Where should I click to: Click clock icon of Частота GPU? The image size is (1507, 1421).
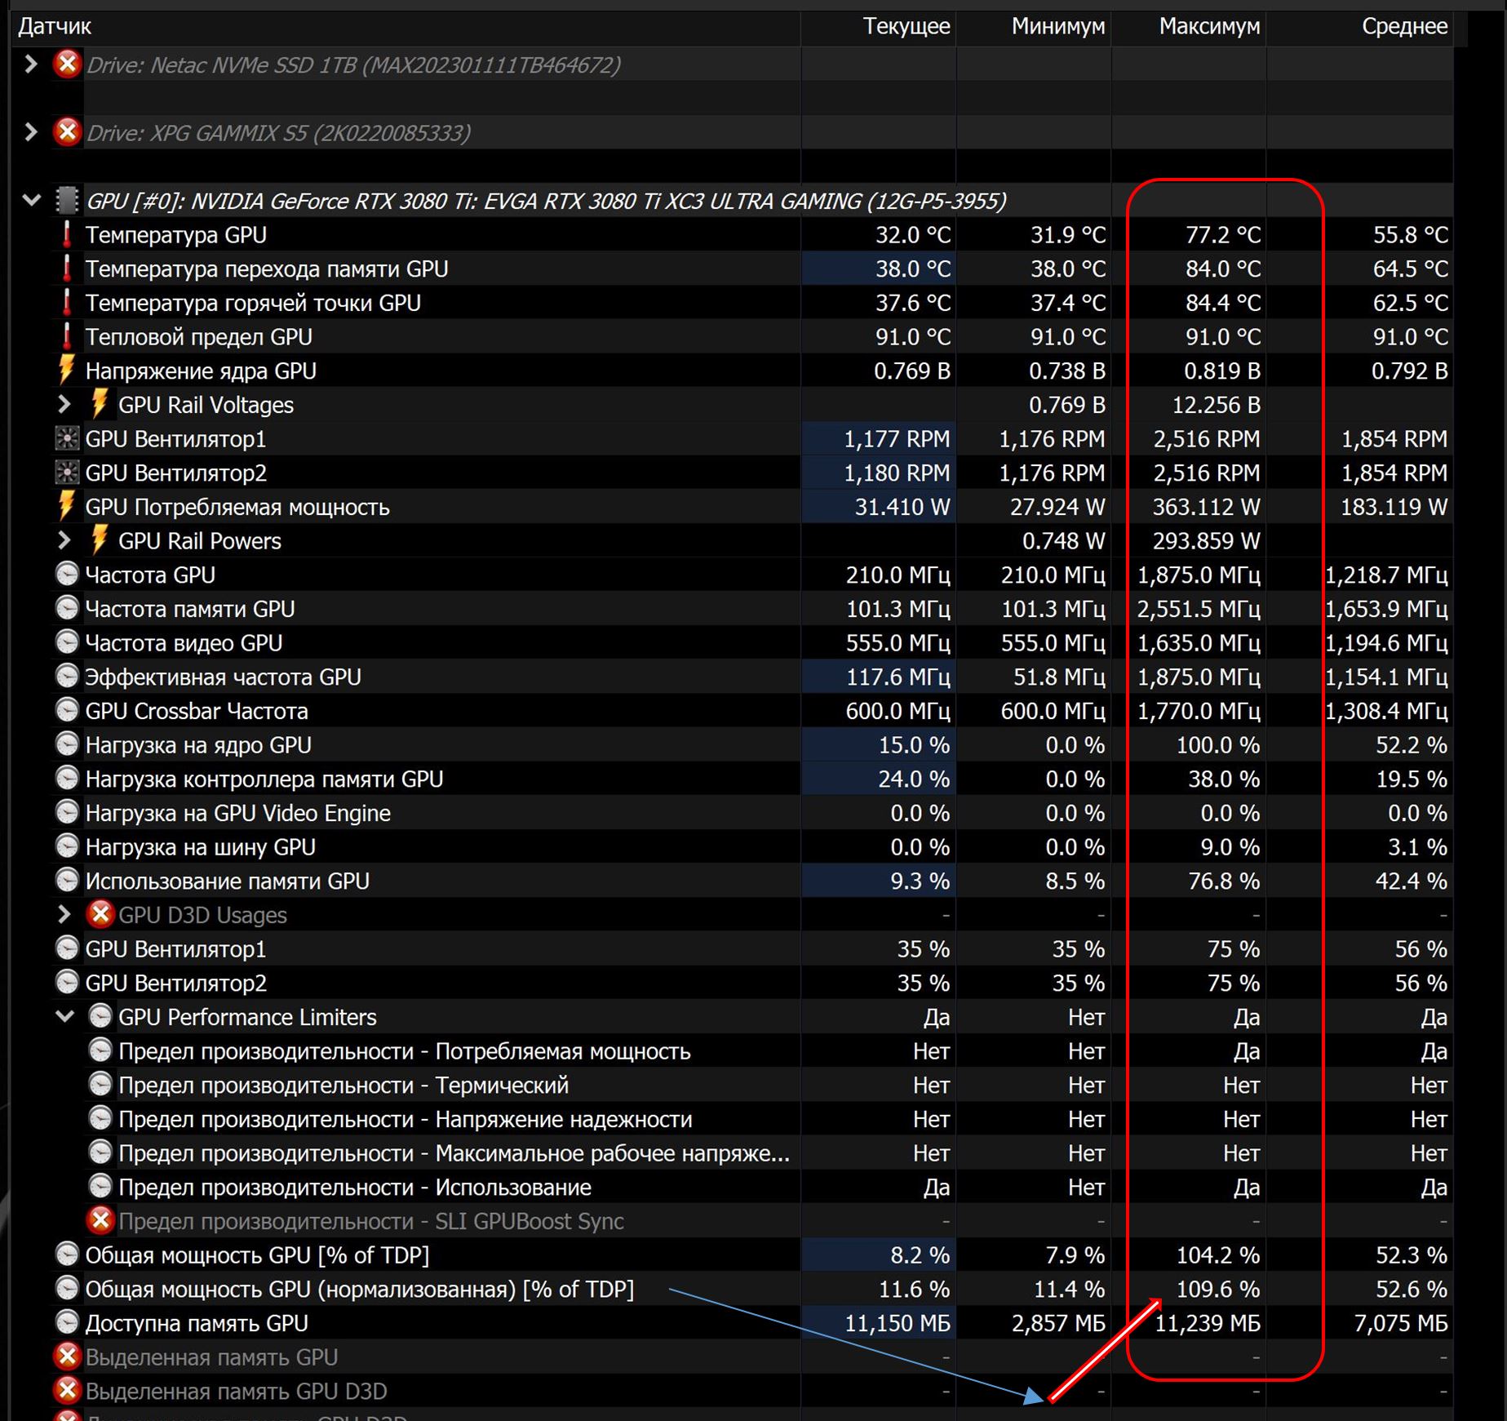click(67, 574)
